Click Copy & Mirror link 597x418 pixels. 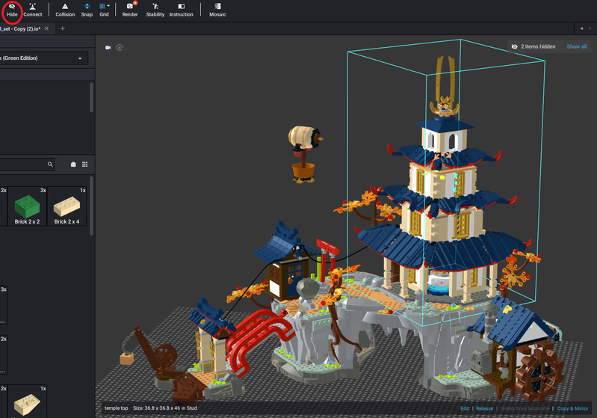(x=572, y=408)
